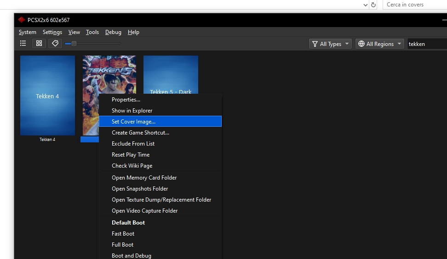Select Open Texture Dump/Replacement Folder
The image size is (447, 259).
pyautogui.click(x=160, y=200)
